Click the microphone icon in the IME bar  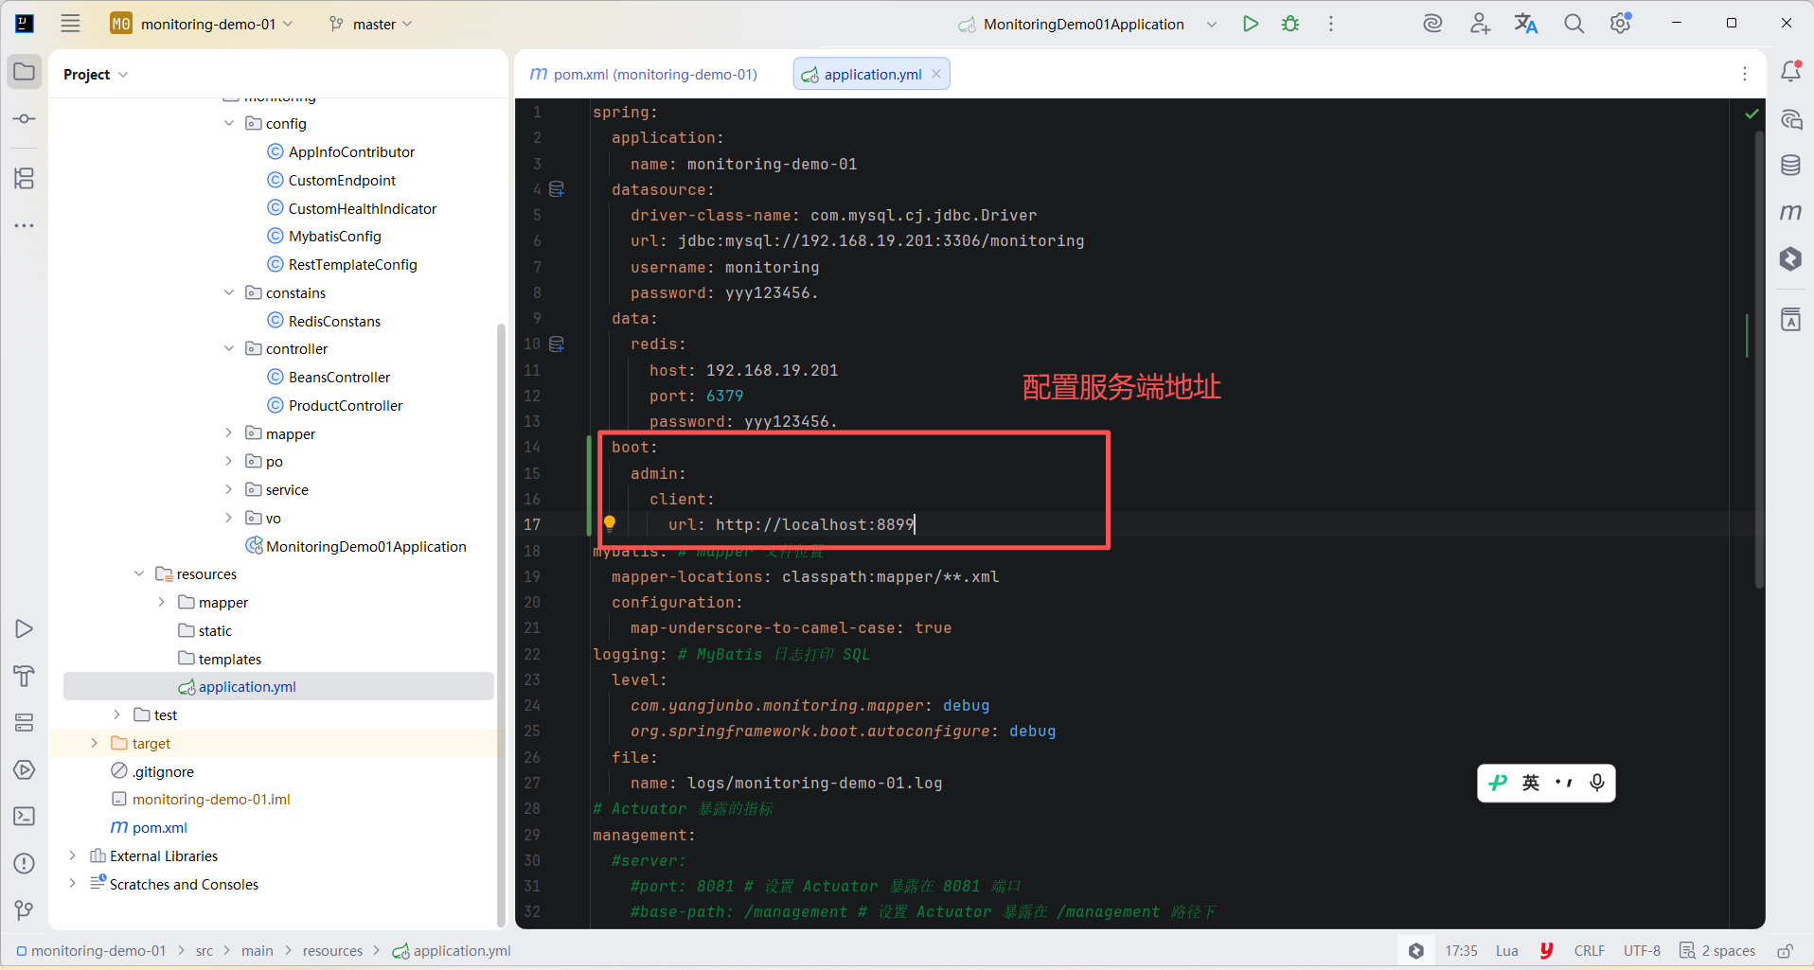point(1597,783)
